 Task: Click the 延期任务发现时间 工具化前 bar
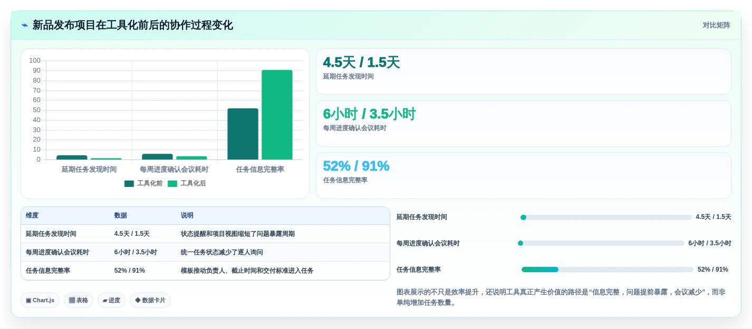pos(72,157)
